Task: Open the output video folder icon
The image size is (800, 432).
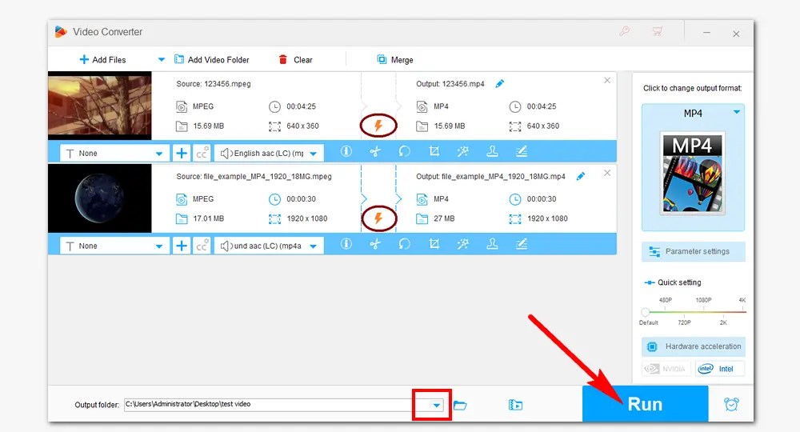Action: tap(515, 405)
